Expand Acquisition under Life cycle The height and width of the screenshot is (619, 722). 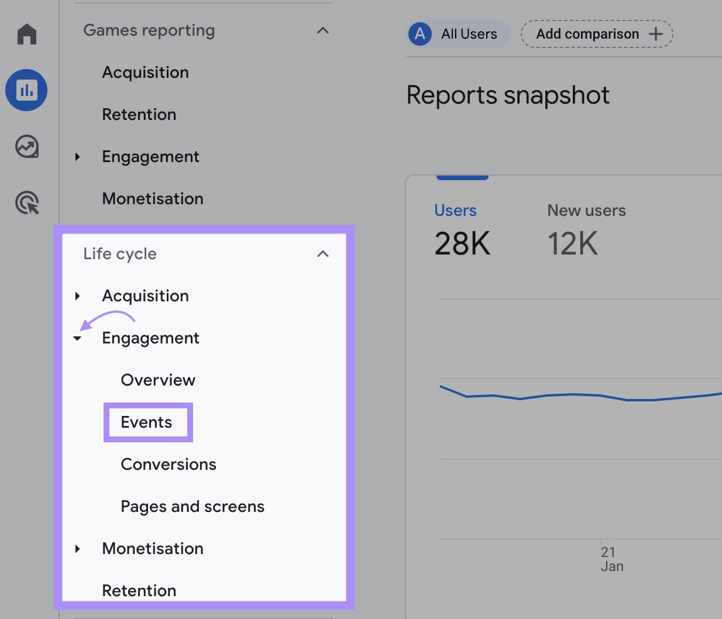coord(78,296)
